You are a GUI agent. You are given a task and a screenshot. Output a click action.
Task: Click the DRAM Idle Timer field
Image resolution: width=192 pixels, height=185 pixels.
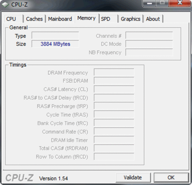[x=114, y=140]
